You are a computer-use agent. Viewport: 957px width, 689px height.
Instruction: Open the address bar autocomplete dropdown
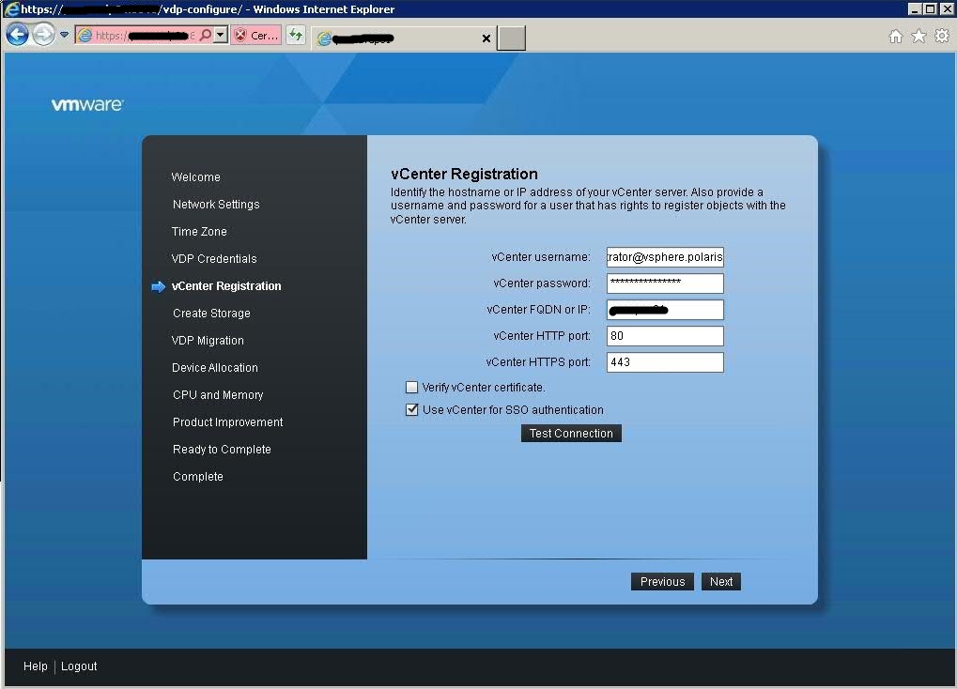pos(221,36)
